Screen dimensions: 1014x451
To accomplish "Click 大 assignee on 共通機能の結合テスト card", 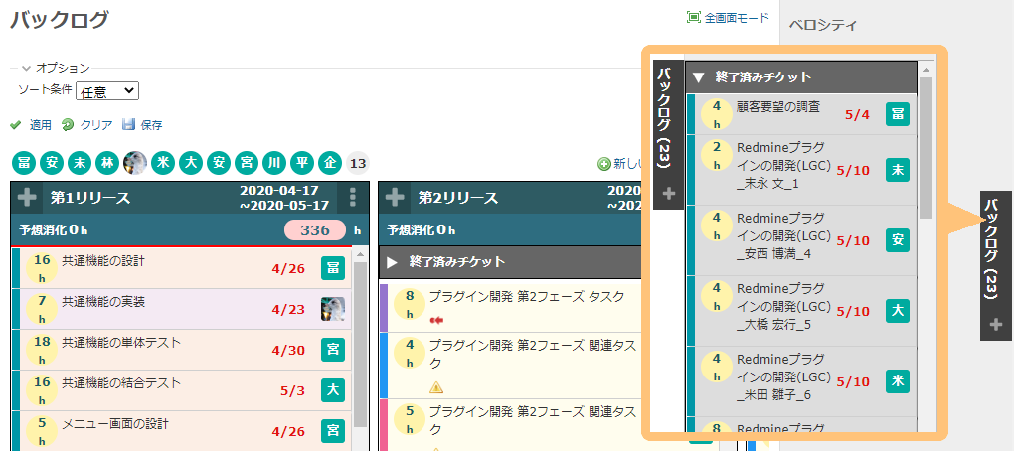I will 332,390.
